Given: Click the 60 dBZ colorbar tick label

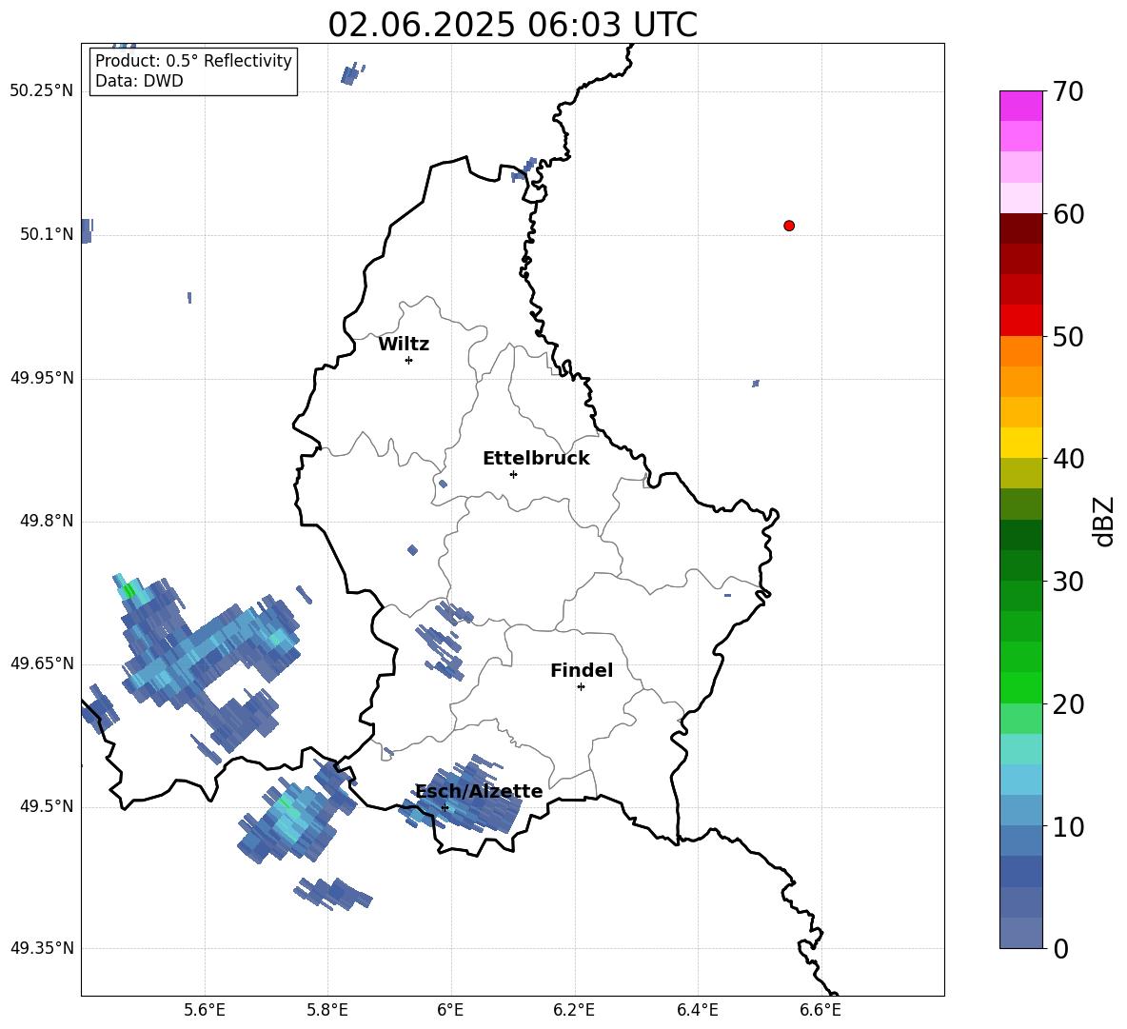Looking at the screenshot, I should [x=1067, y=214].
